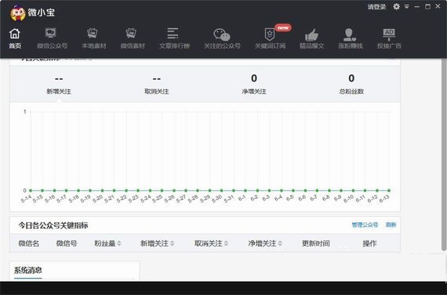Click the red new badge
Viewport: 447px width, 295px height.
(283, 28)
